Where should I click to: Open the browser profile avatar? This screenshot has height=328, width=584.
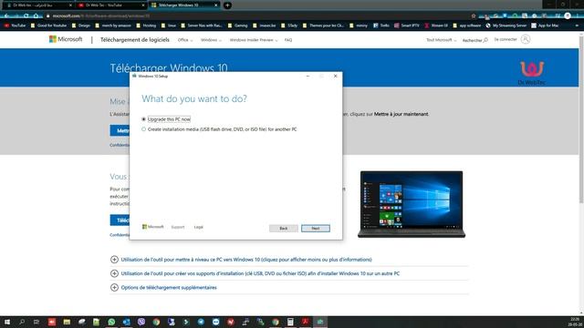point(568,16)
